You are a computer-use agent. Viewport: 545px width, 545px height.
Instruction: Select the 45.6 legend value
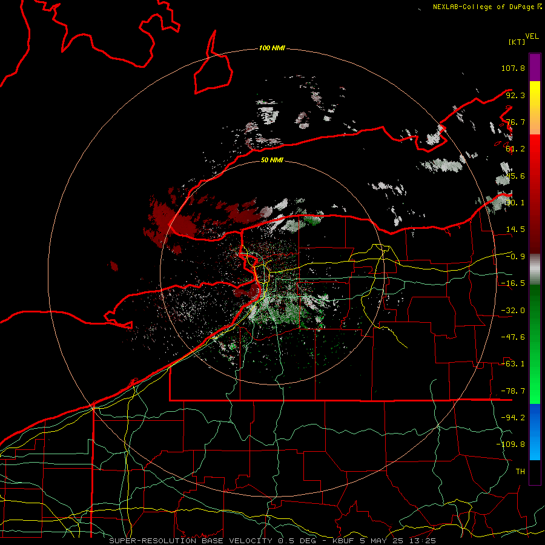click(x=515, y=176)
